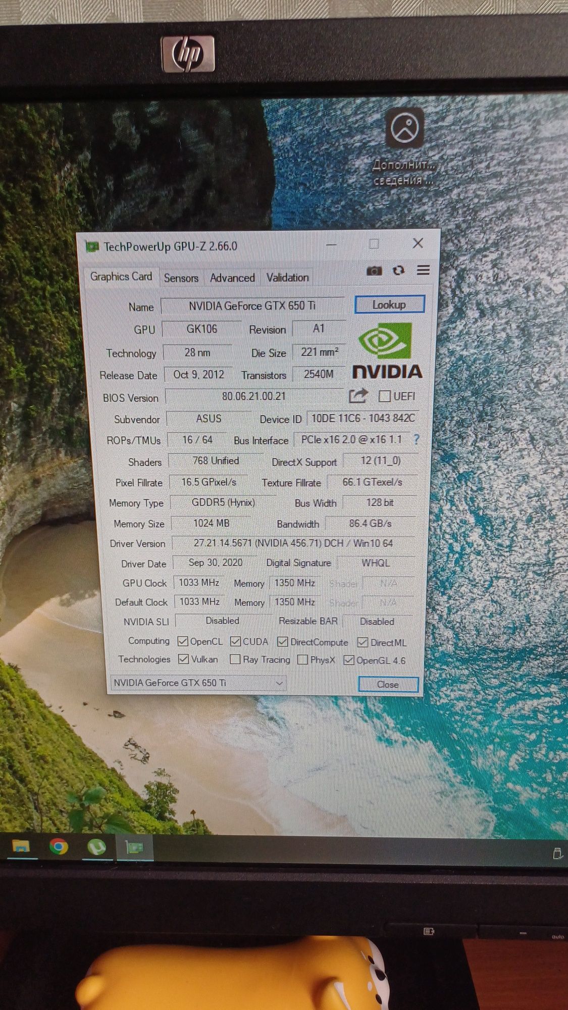
Task: Toggle the DirectML checkbox
Action: tap(363, 642)
